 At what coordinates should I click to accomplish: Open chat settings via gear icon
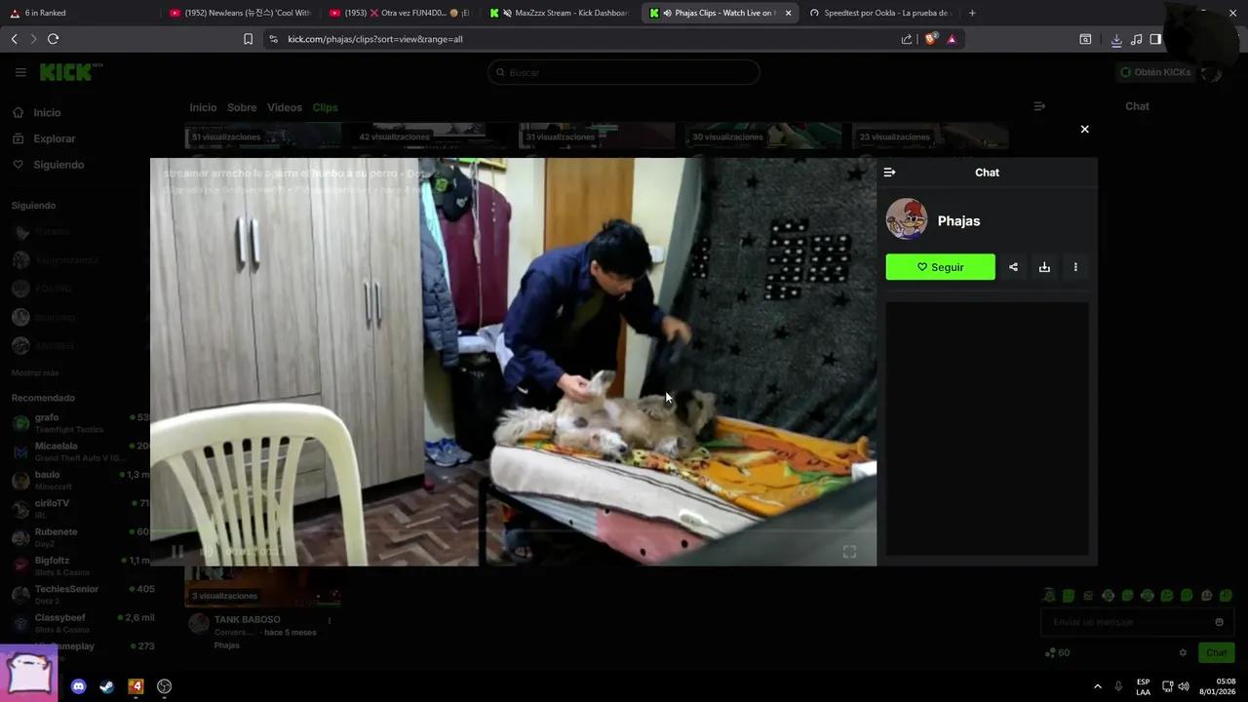(x=1183, y=652)
